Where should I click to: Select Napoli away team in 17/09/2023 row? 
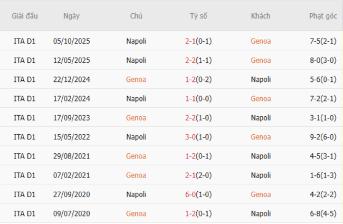tap(261, 118)
